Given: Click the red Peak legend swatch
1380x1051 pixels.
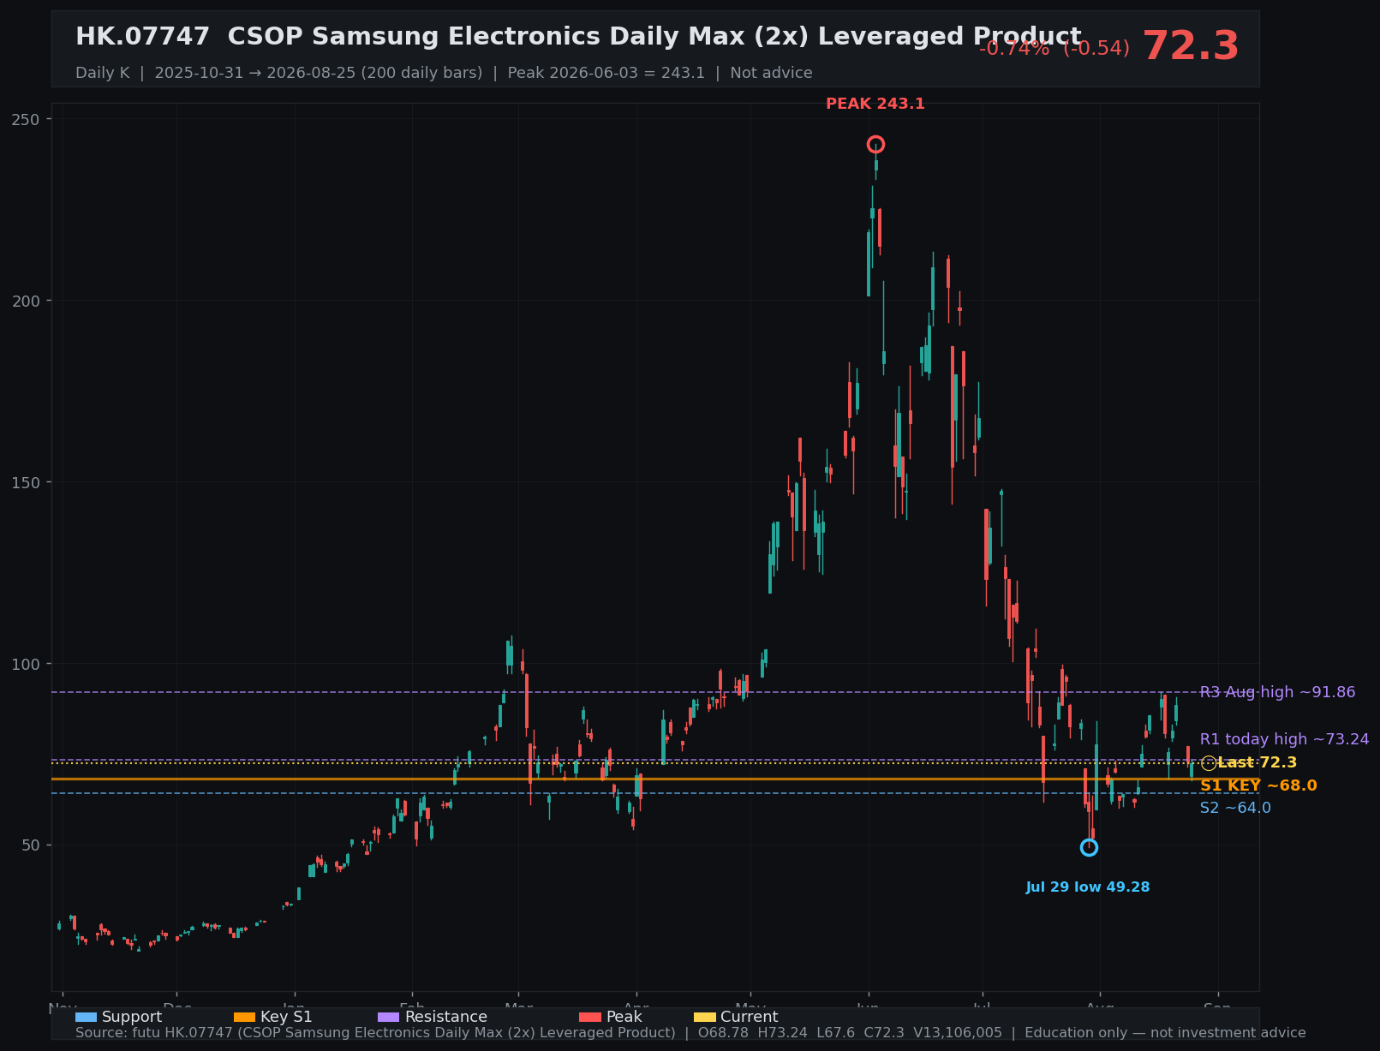Looking at the screenshot, I should [590, 1017].
